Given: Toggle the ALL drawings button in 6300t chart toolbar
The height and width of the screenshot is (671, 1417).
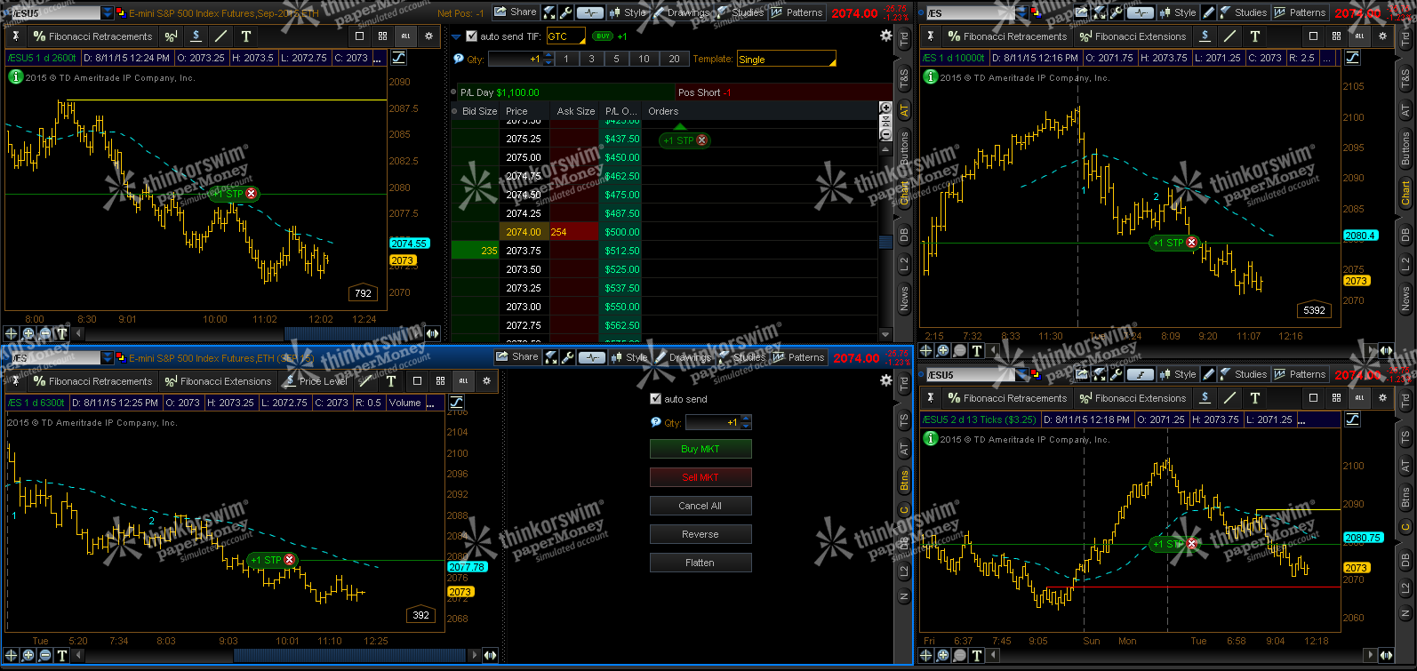Looking at the screenshot, I should point(463,381).
